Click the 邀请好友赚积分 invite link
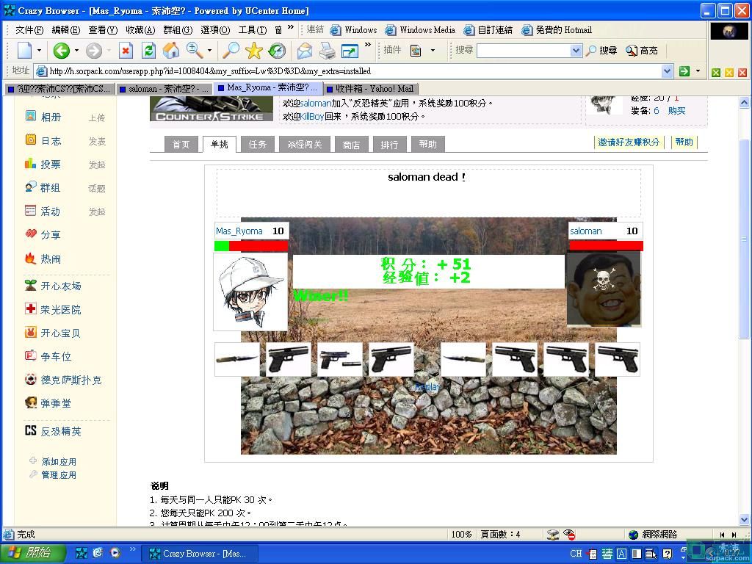Image resolution: width=752 pixels, height=564 pixels. click(628, 142)
